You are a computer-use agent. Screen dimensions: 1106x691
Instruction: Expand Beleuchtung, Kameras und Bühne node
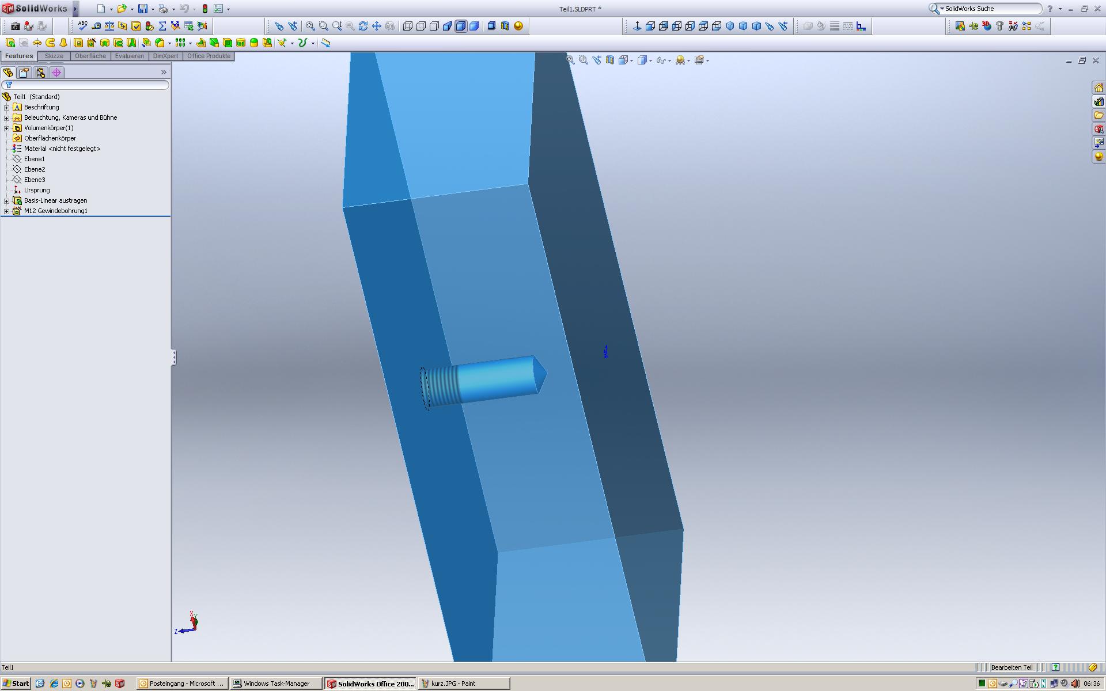pos(6,117)
